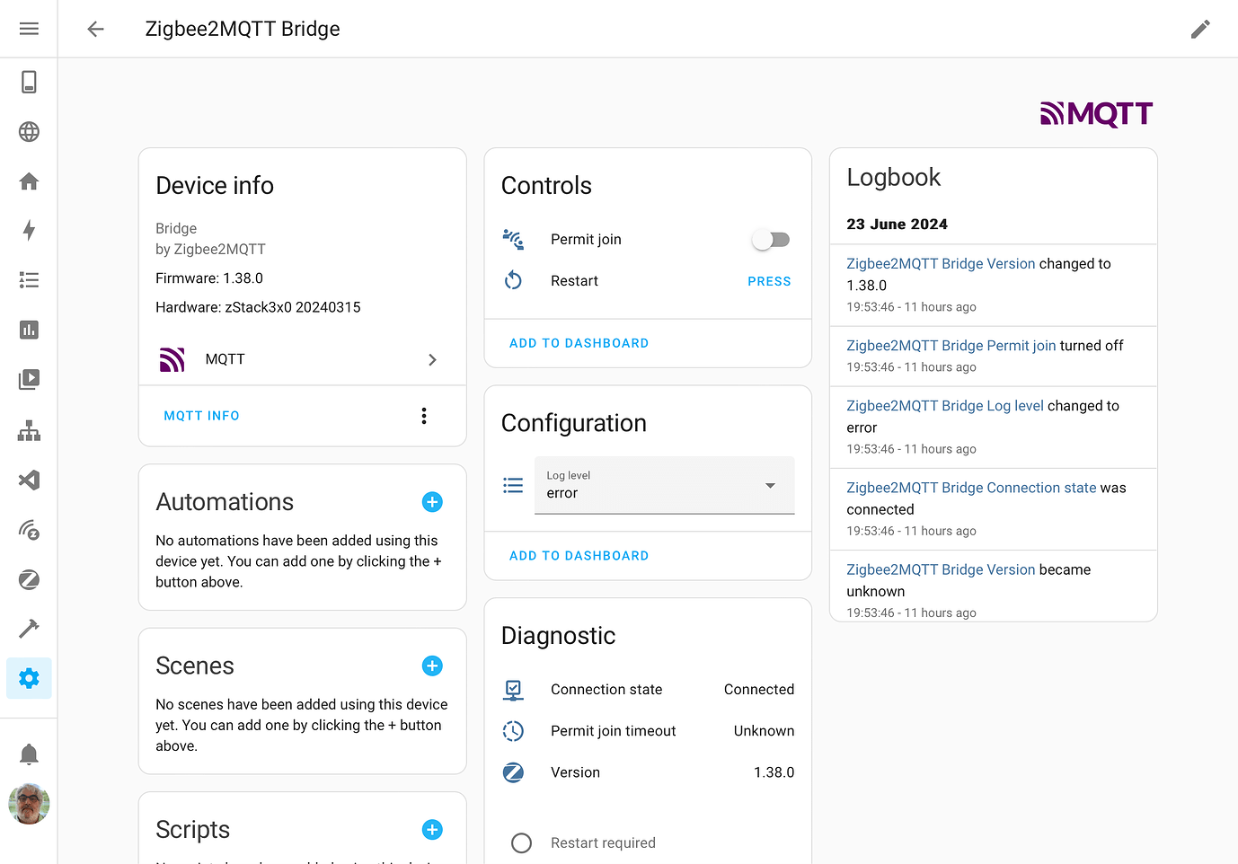Click the Permit join timeout clock icon
The height and width of the screenshot is (864, 1238).
pos(513,731)
